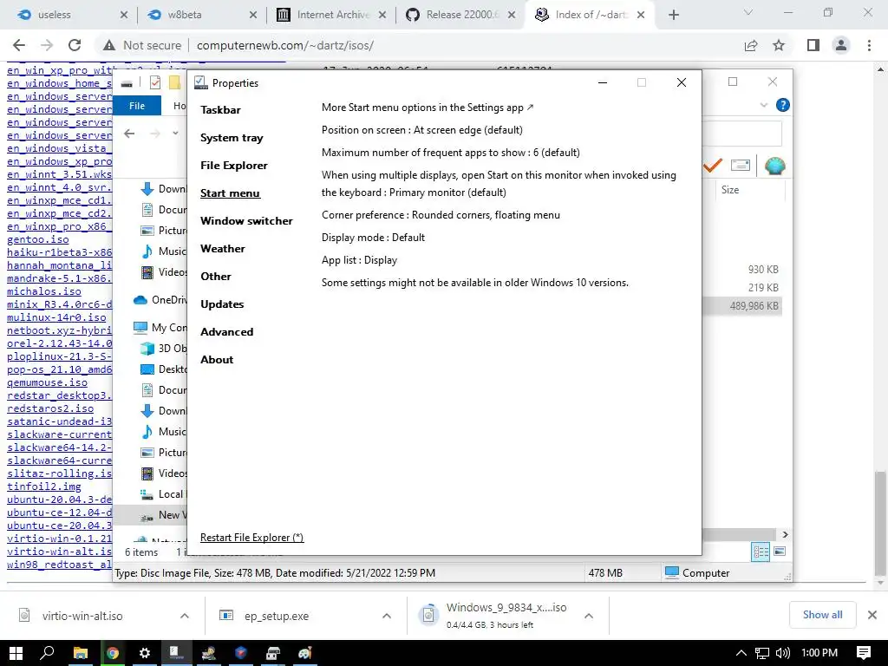
Task: Change Display mode setting
Action: point(373,238)
